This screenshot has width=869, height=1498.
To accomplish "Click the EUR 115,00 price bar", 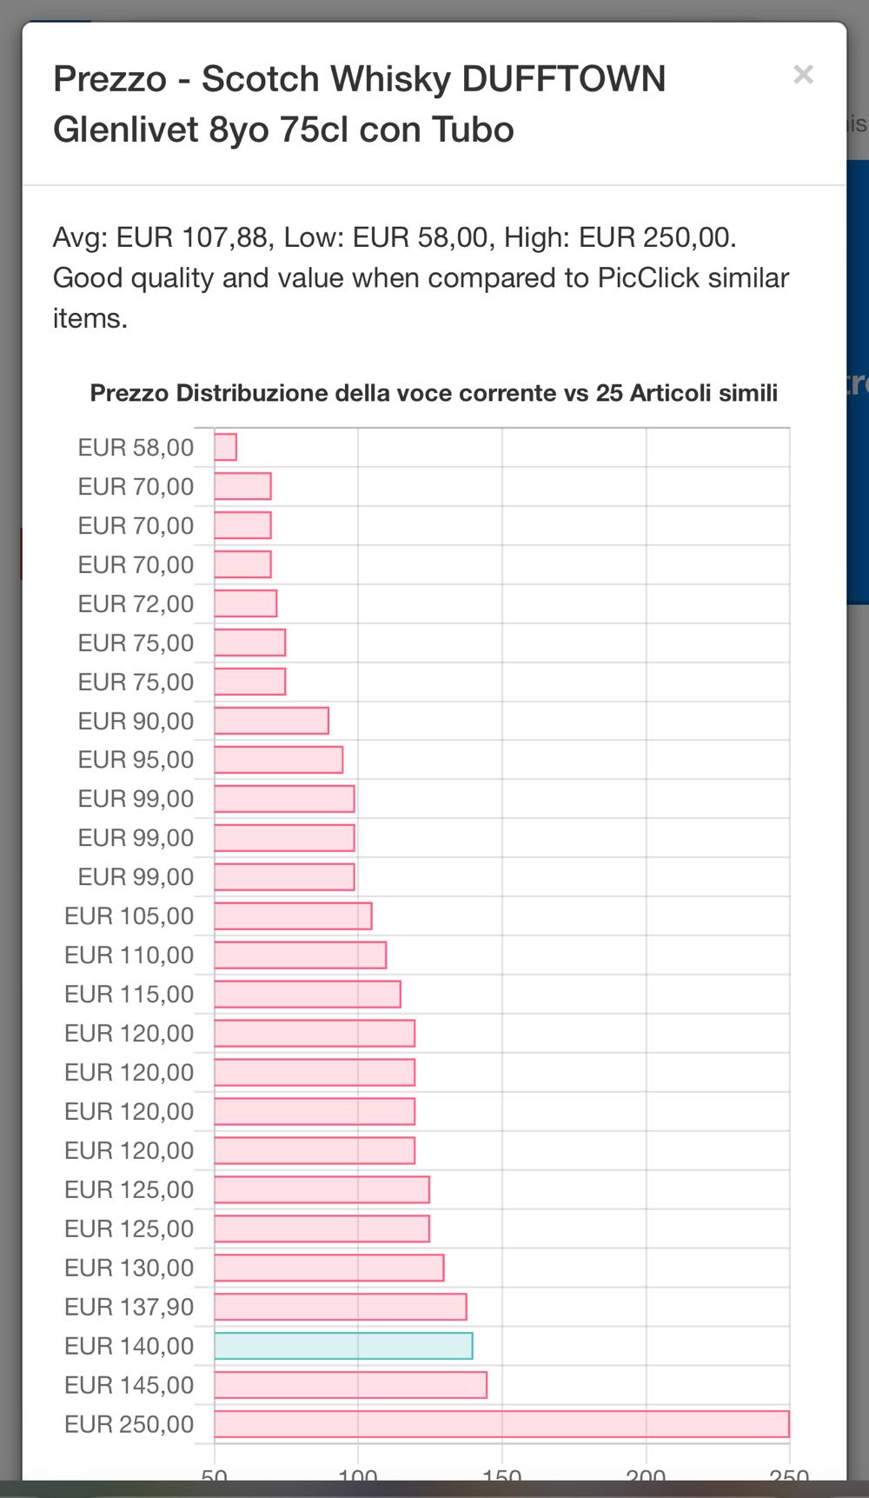I will click(x=308, y=994).
